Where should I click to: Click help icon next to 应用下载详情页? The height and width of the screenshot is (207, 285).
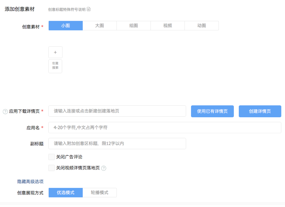[5, 112]
